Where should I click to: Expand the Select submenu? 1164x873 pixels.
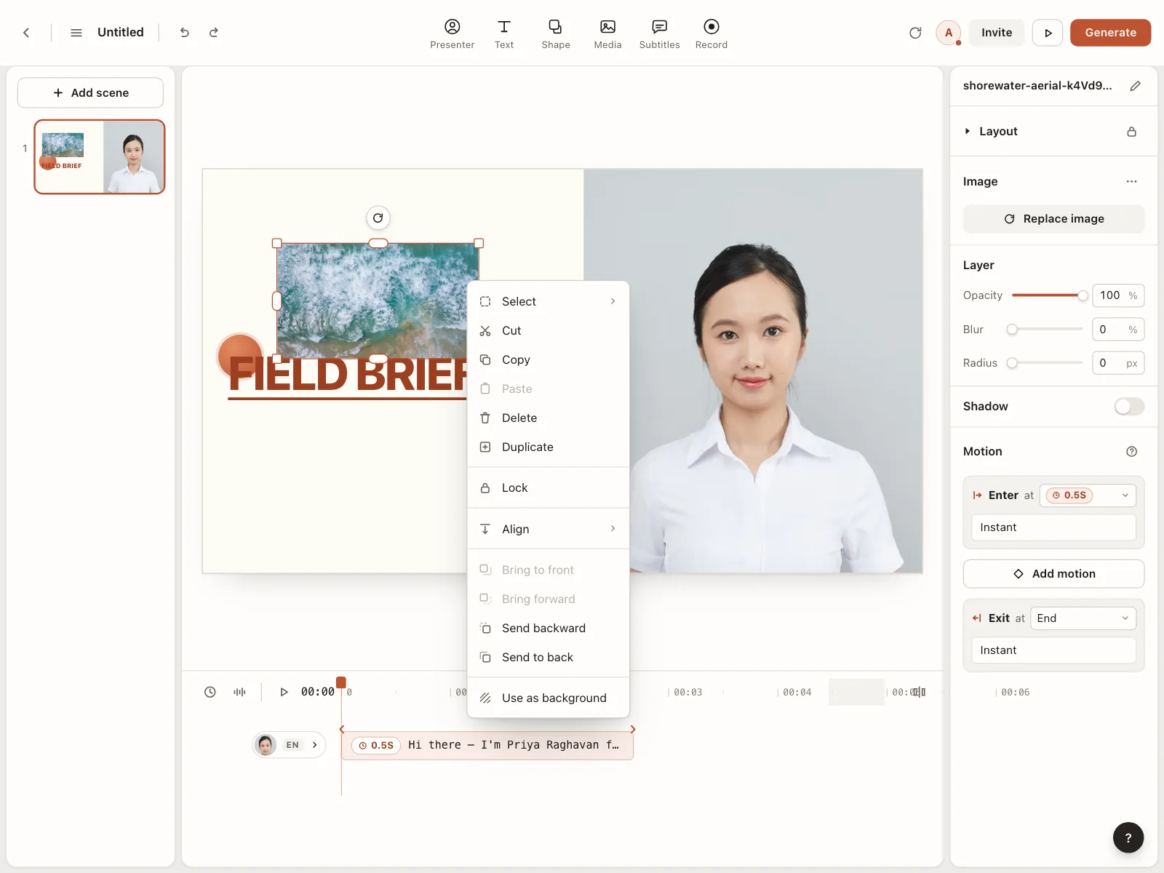pos(548,301)
